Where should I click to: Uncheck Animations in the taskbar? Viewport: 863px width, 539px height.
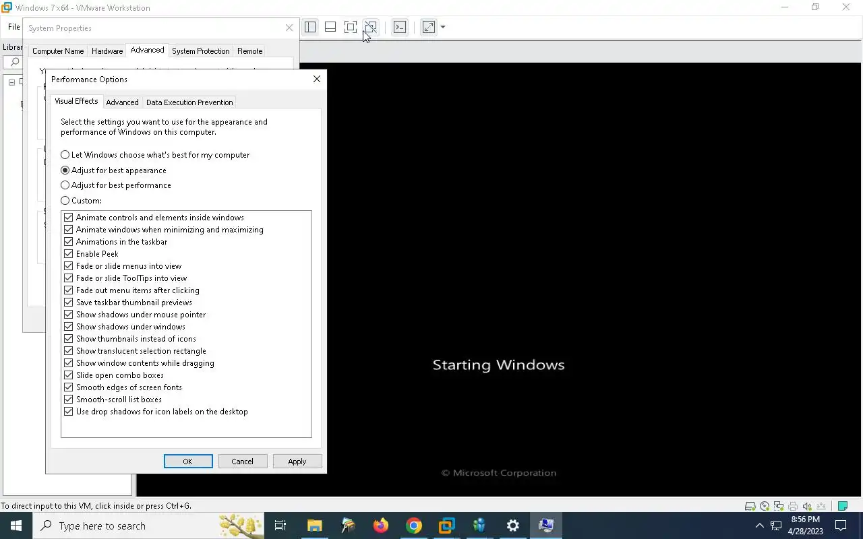68,242
